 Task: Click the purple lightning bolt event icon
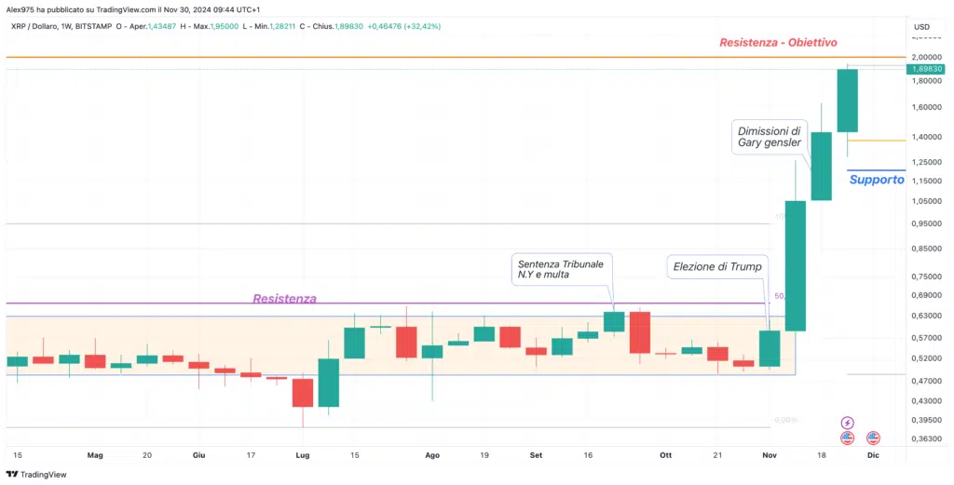(x=847, y=423)
